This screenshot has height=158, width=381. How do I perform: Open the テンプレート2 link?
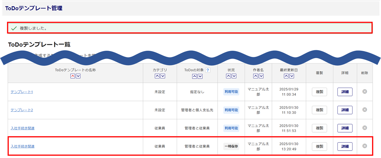pyautogui.click(x=22, y=110)
